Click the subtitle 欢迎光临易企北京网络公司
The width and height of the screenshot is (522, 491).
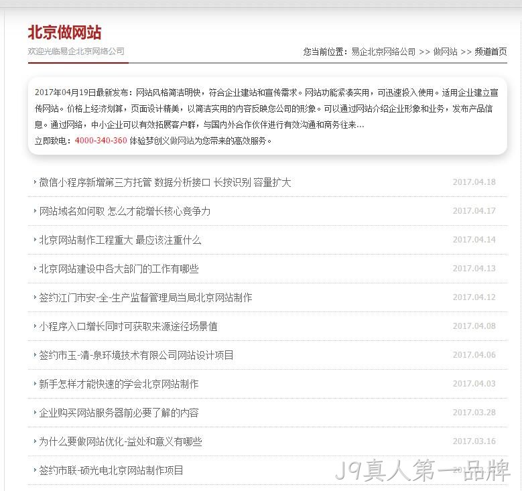coord(76,52)
